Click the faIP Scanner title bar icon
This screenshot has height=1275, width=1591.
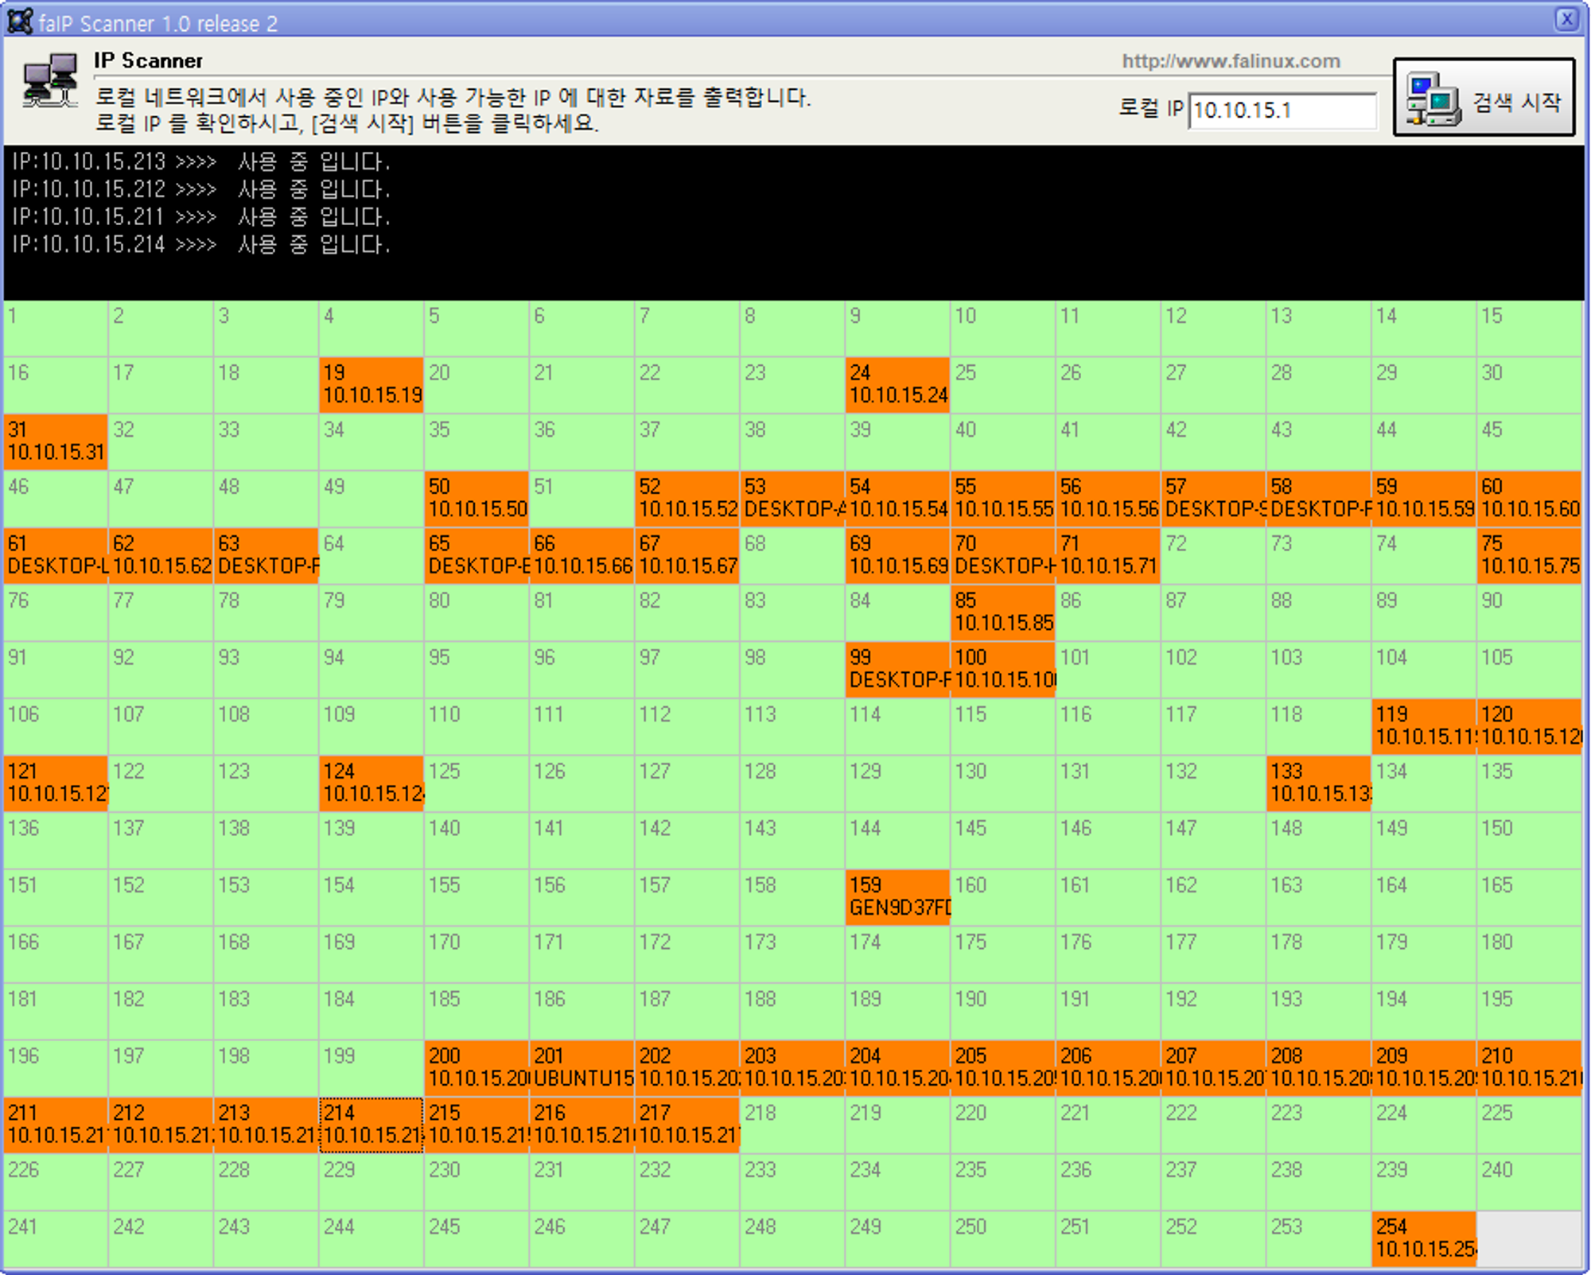tap(19, 21)
